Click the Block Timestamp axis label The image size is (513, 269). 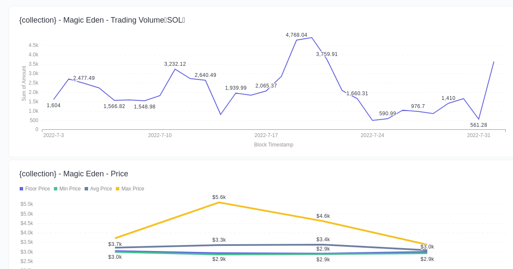coord(274,145)
